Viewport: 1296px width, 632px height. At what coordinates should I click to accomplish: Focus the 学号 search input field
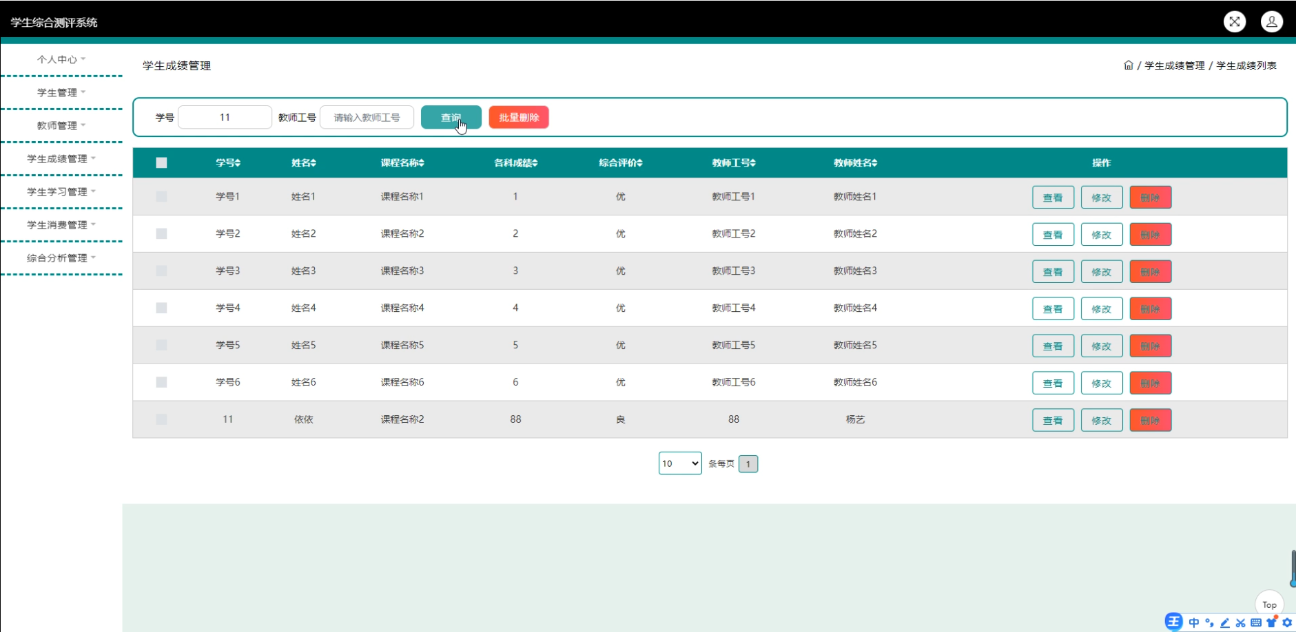tap(225, 118)
